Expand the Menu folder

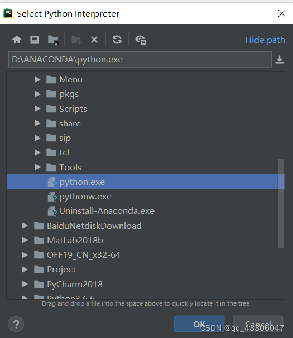click(37, 80)
